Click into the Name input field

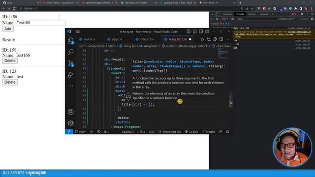pos(40,23)
